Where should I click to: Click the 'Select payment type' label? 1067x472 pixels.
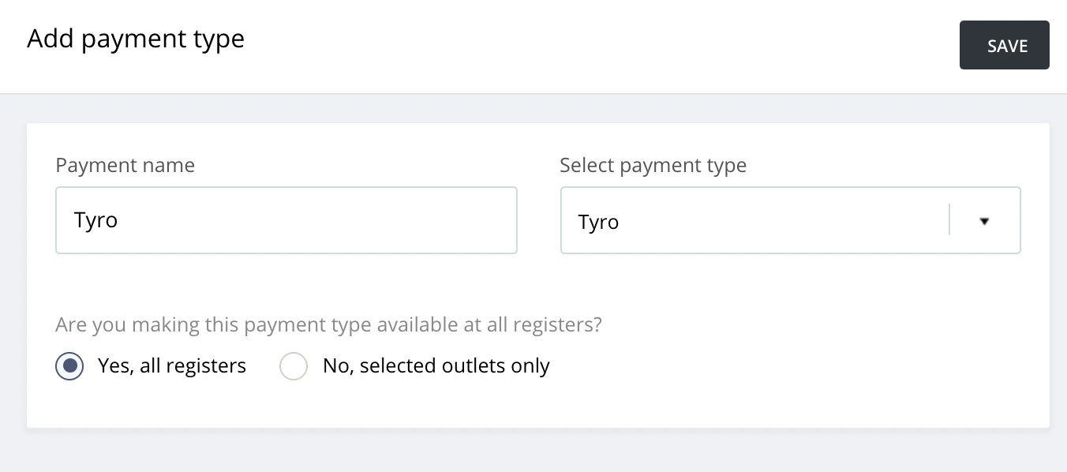tap(653, 165)
